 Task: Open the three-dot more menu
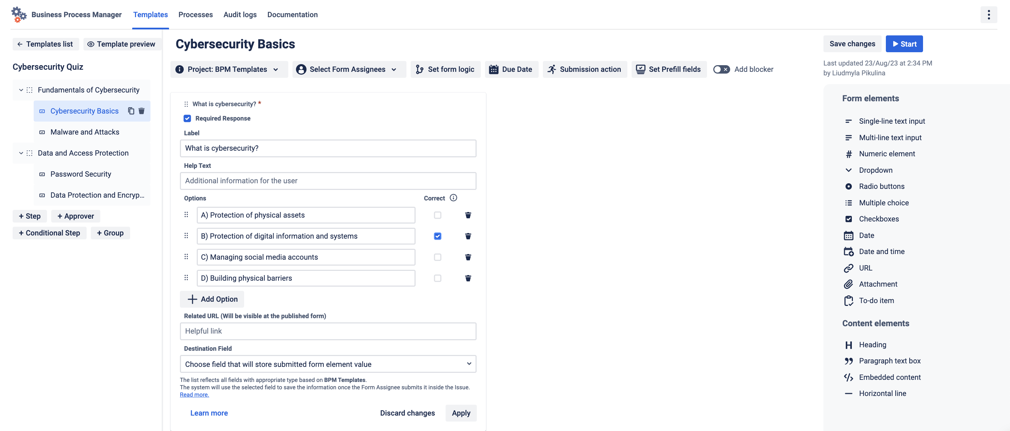point(989,15)
